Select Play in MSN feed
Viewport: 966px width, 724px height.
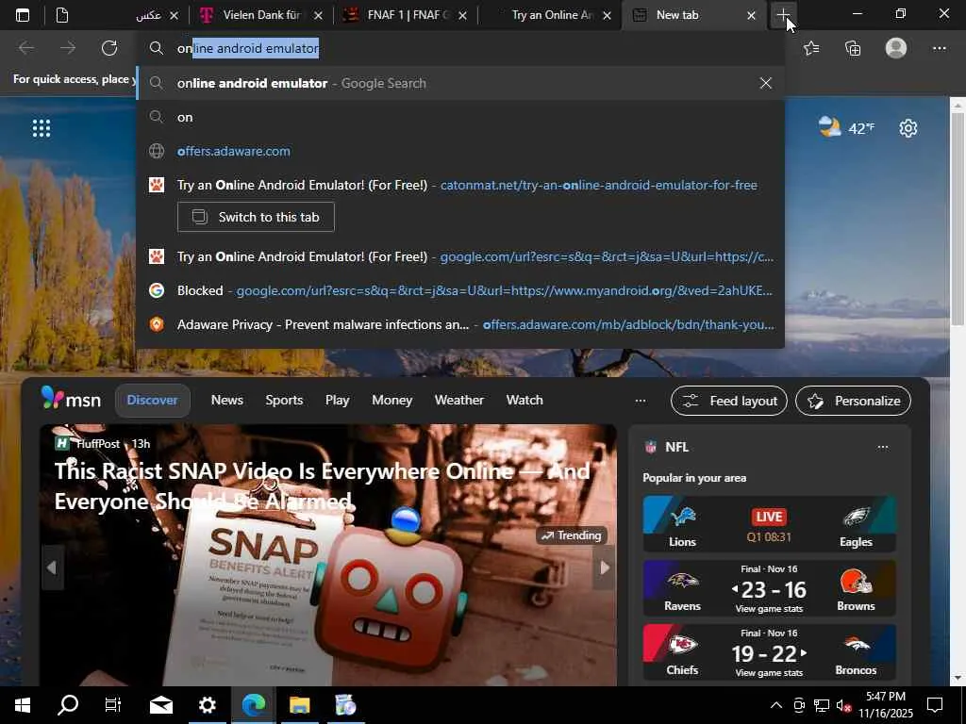coord(337,400)
